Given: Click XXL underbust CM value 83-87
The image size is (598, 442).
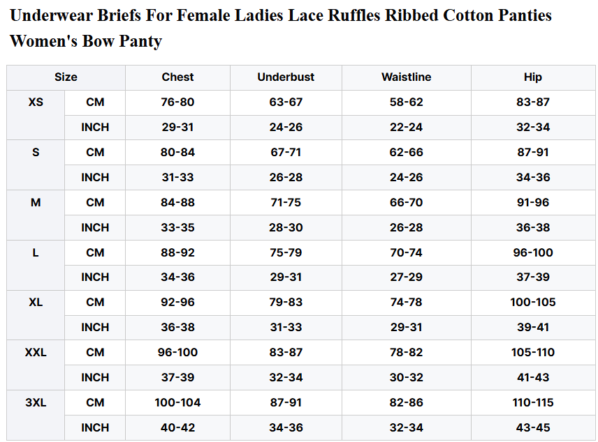Looking at the screenshot, I should click(286, 353).
